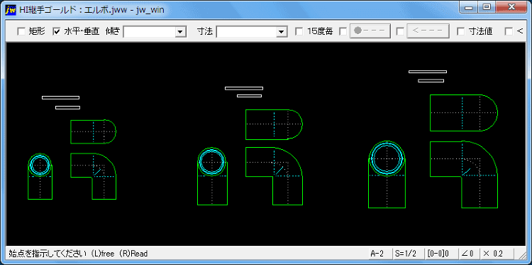Minimize the jw_win window
This screenshot has height=265, width=532.
(x=469, y=7)
